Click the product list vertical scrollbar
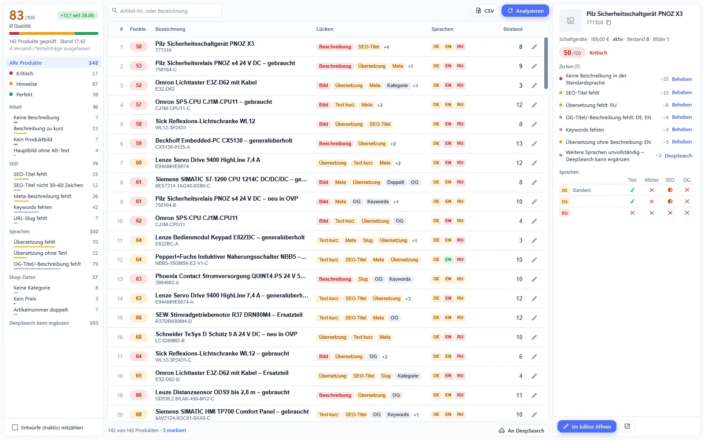Image resolution: width=704 pixels, height=440 pixels. (x=546, y=63)
